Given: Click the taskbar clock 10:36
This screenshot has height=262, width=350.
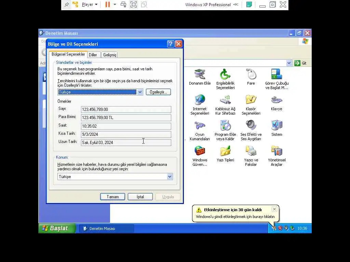Looking at the screenshot, I should pos(302,228).
